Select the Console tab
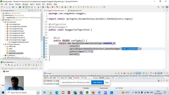The width and height of the screenshot is (169, 95). click(x=49, y=73)
